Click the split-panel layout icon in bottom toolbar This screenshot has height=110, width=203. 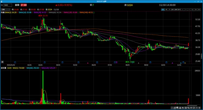(x=186, y=108)
